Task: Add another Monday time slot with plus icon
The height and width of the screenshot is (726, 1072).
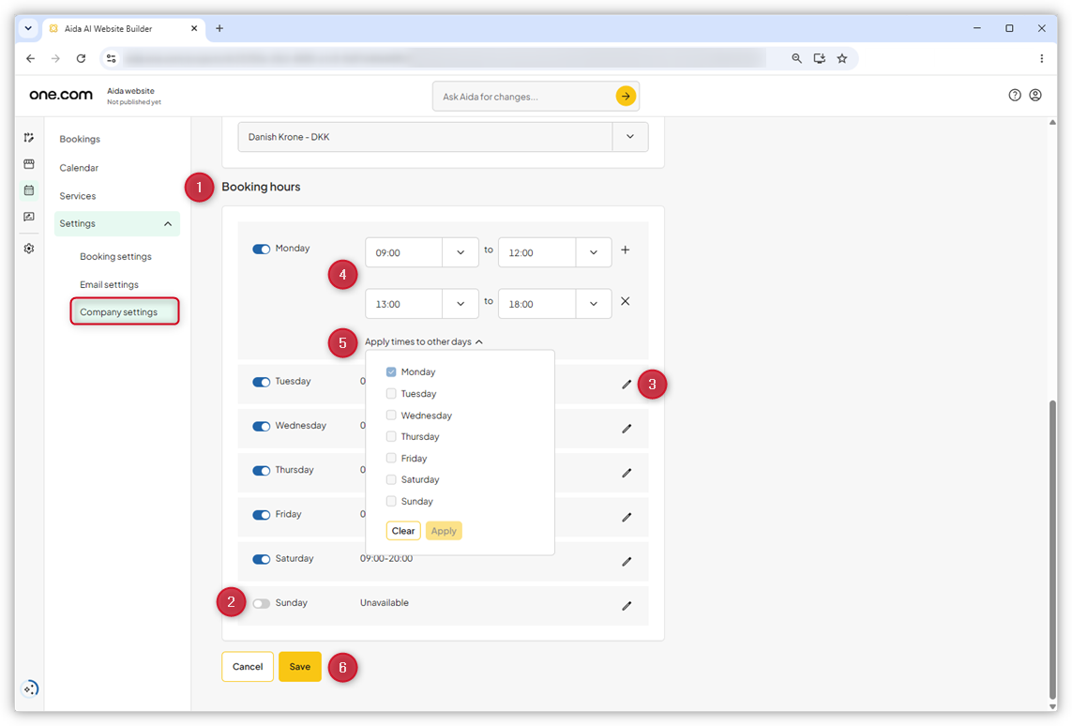Action: coord(625,250)
